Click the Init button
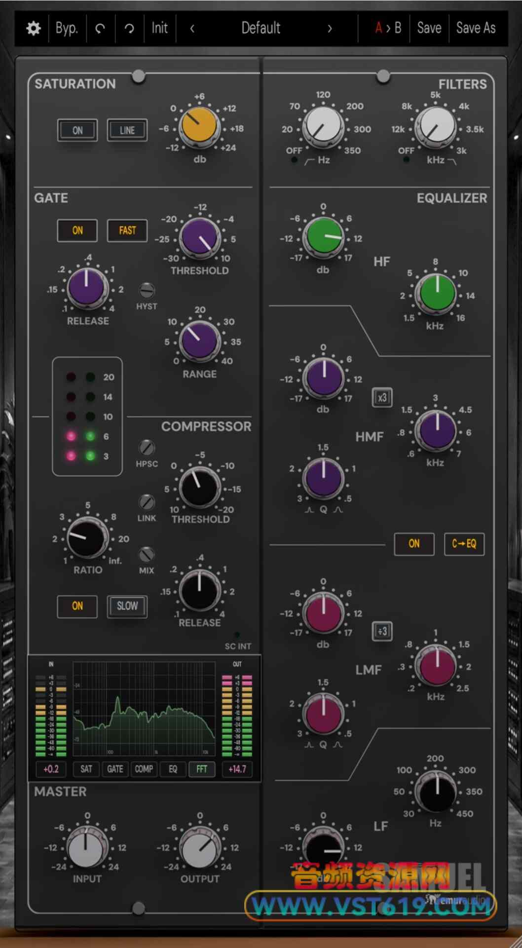522x948 pixels. (x=159, y=28)
